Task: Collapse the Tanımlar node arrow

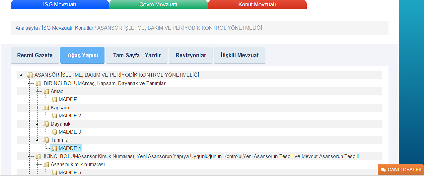Action: pos(38,140)
